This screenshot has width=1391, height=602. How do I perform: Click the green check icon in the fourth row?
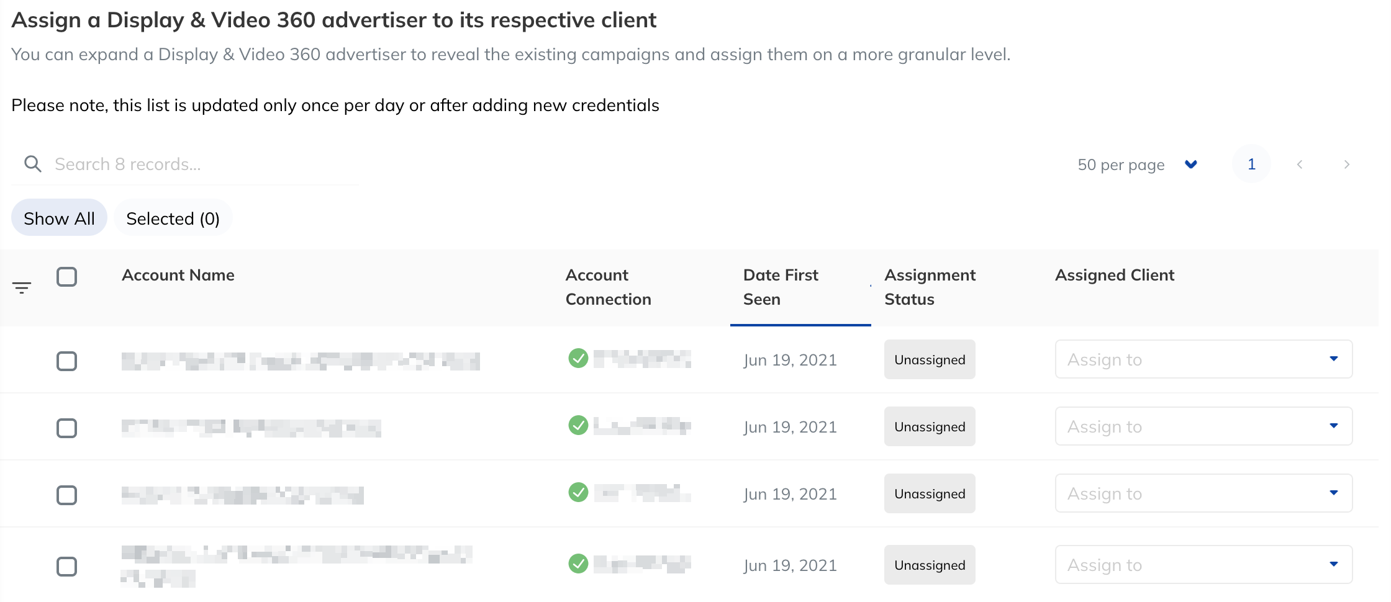coord(578,564)
